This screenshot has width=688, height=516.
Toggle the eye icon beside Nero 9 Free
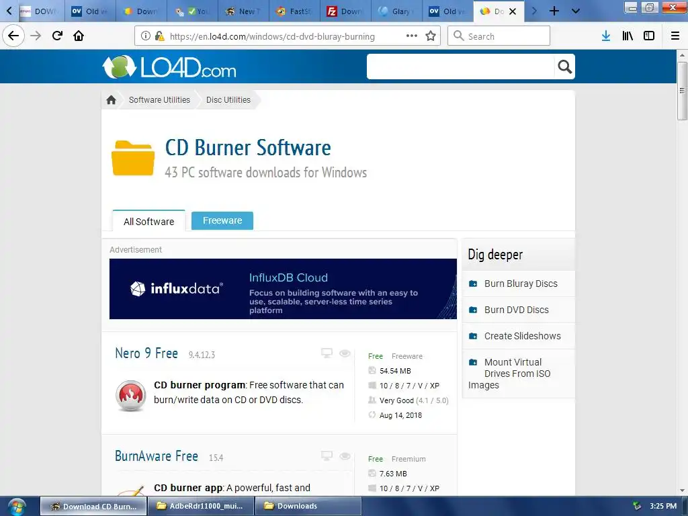tap(345, 353)
